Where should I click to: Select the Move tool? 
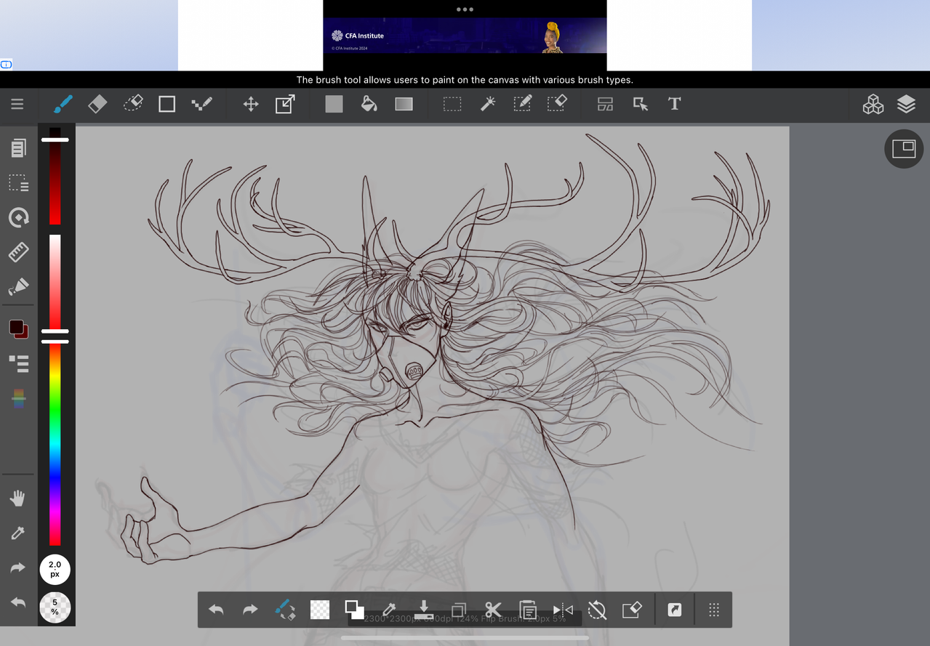(251, 105)
